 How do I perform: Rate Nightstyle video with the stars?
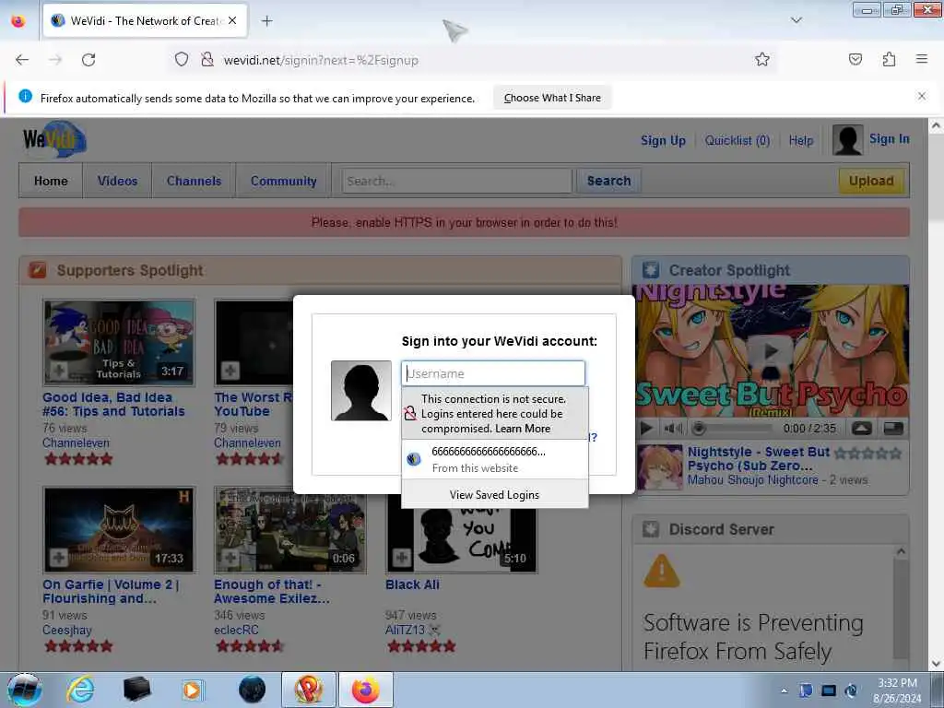pos(867,453)
